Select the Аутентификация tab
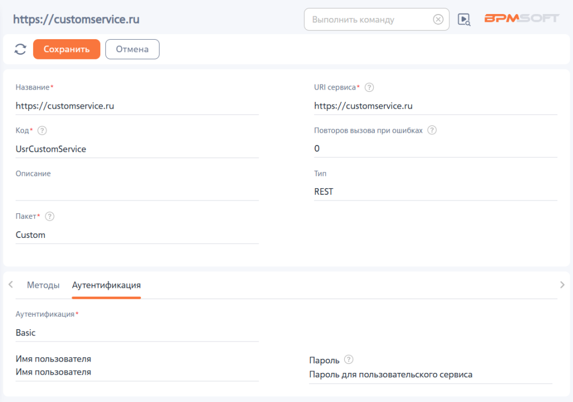573x402 pixels. 106,285
